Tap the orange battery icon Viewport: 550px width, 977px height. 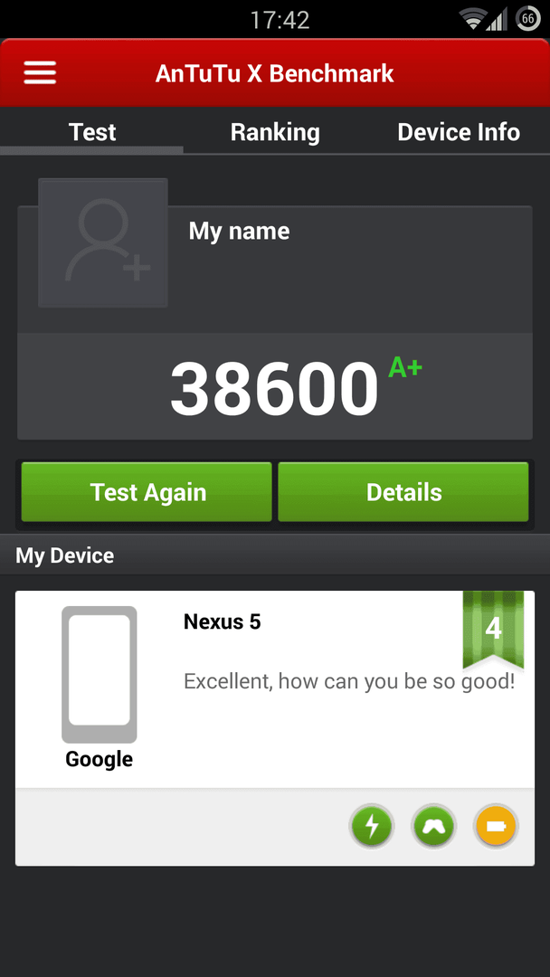click(x=496, y=826)
